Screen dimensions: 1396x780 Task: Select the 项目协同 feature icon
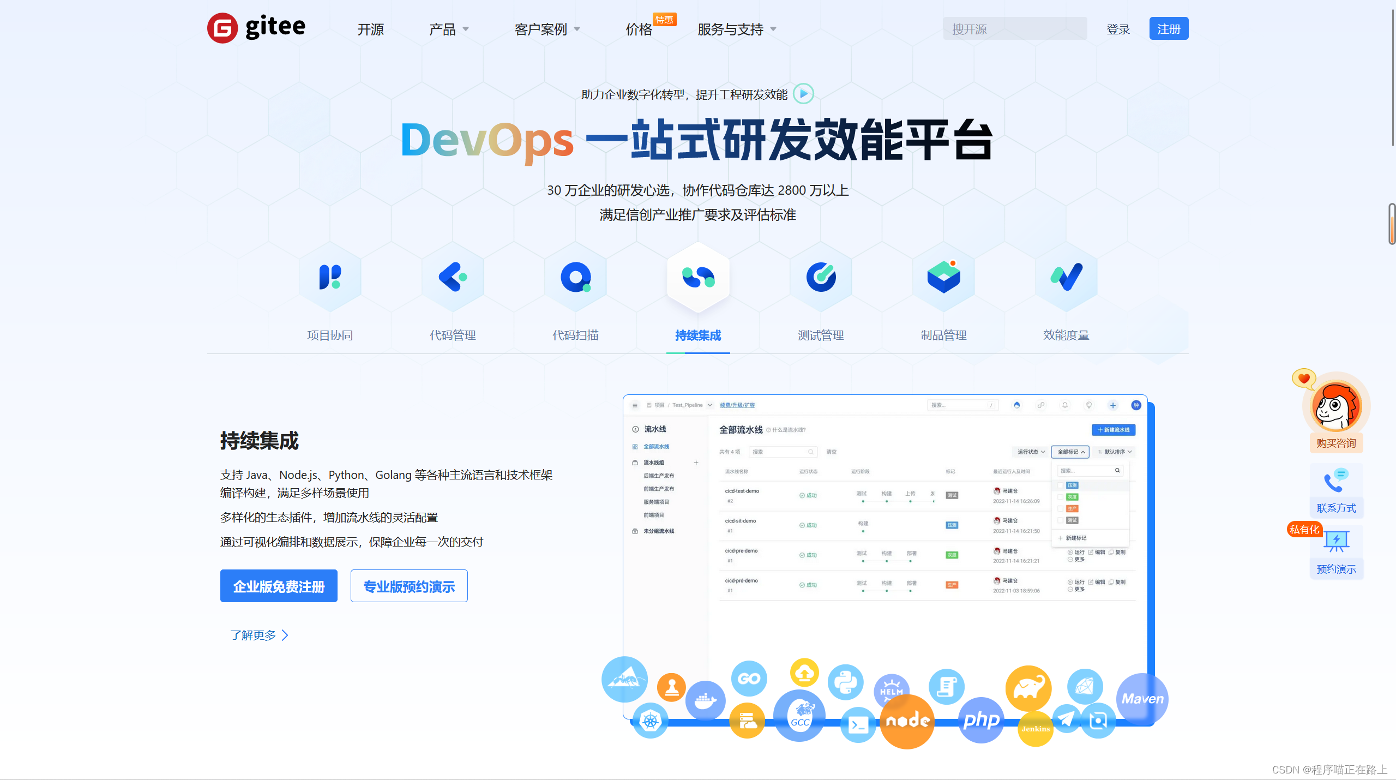(x=330, y=277)
